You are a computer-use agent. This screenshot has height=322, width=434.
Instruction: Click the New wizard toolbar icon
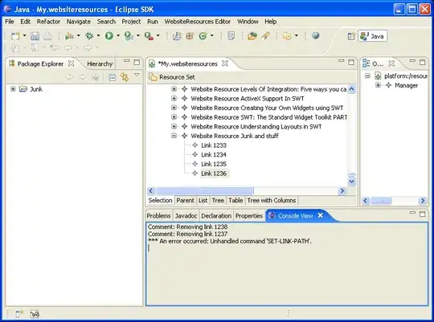[x=15, y=36]
